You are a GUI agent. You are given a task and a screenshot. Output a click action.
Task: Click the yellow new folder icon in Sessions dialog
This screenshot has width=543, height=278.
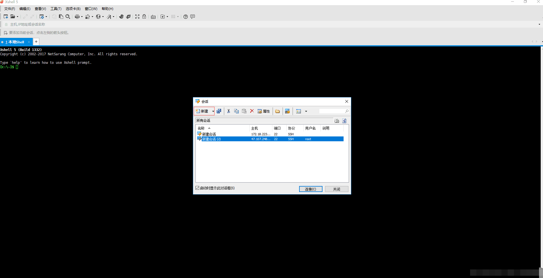[x=277, y=111]
